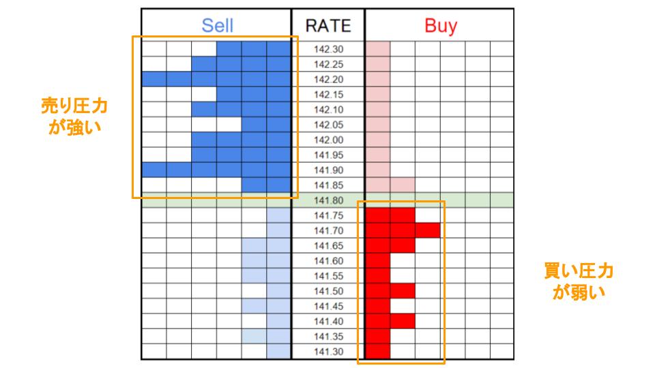This screenshot has width=655, height=368.
Task: Select the 142.10 rate cell
Action: [328, 110]
